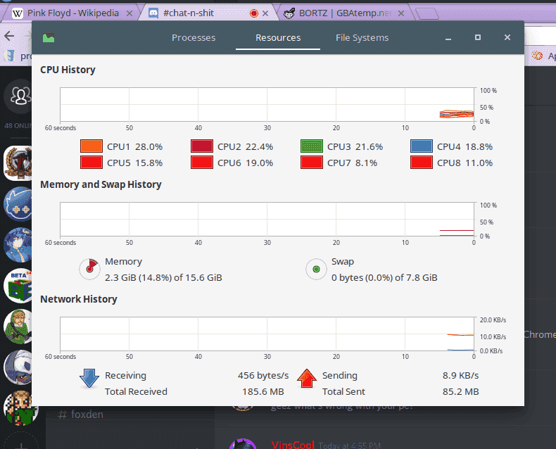Switch to the File Systems tab
The height and width of the screenshot is (449, 556).
pos(362,37)
